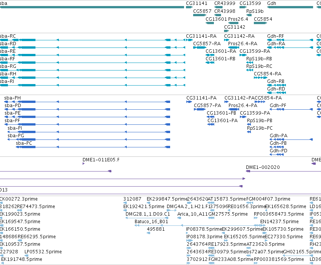Select the CG31141-RA transcript
Viewport: 321px width, 265px height.
189,40
